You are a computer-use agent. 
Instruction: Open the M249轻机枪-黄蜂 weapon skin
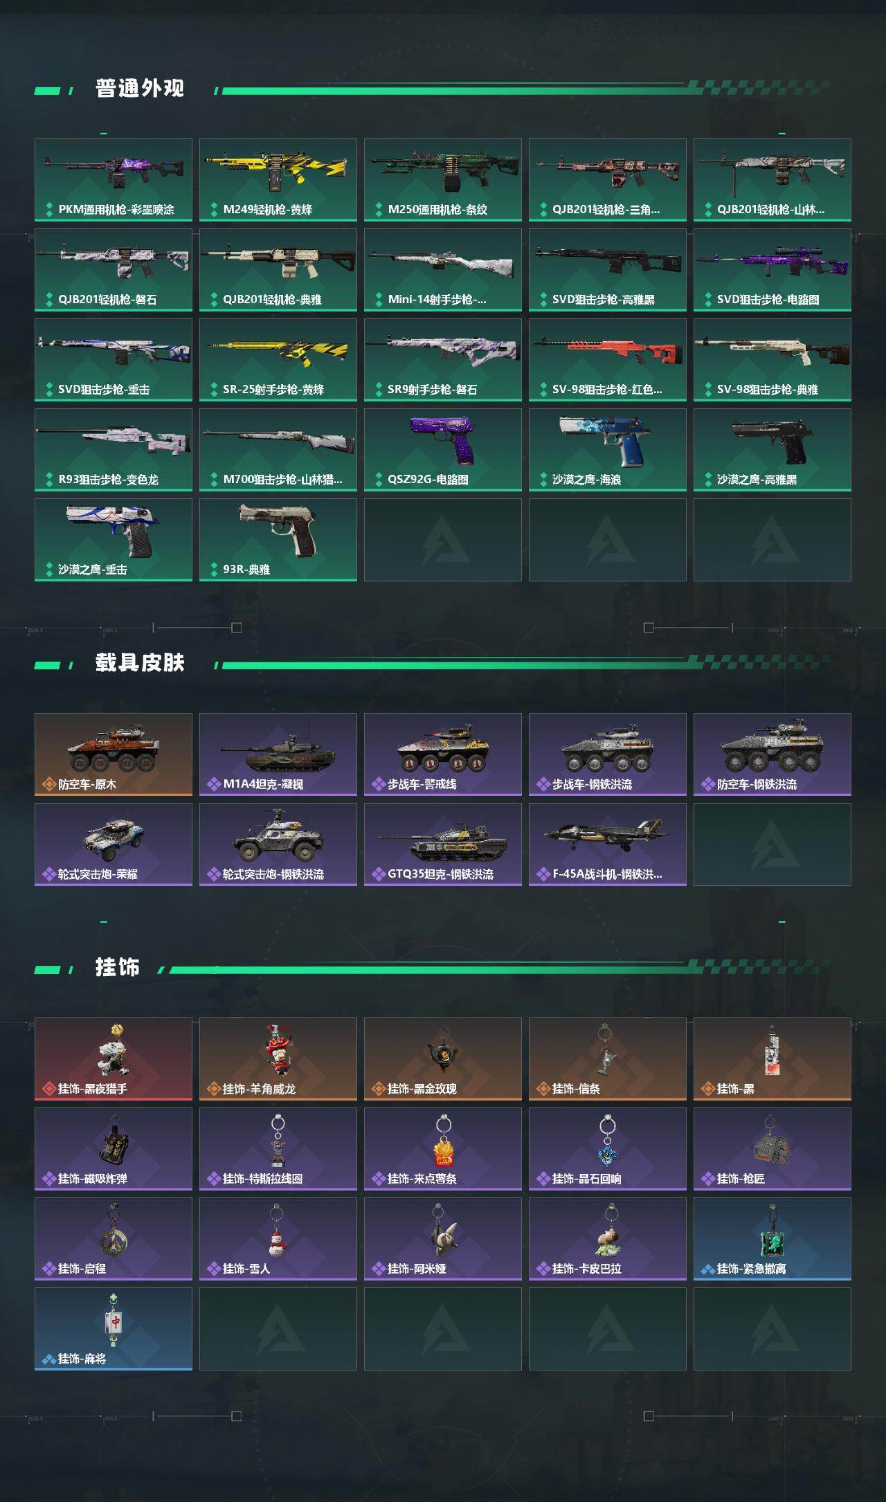tap(278, 180)
